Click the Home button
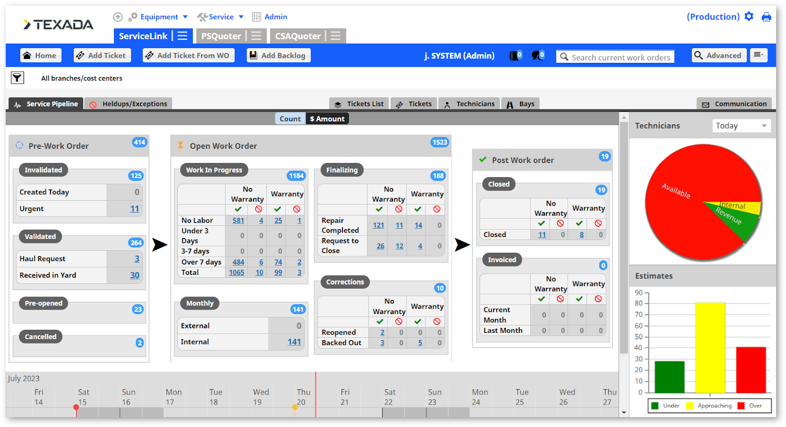Screen dimensions: 786x427 [x=41, y=55]
